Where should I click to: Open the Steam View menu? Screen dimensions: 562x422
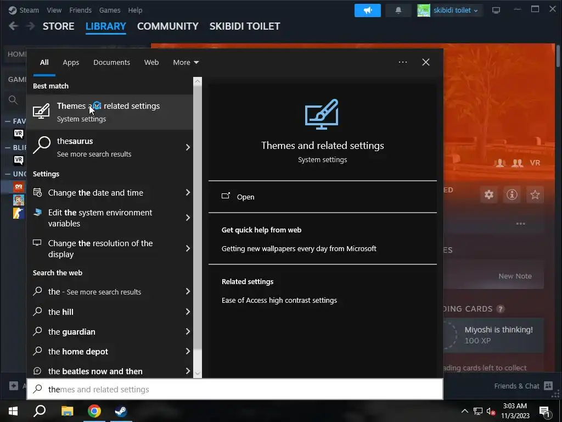pyautogui.click(x=54, y=10)
